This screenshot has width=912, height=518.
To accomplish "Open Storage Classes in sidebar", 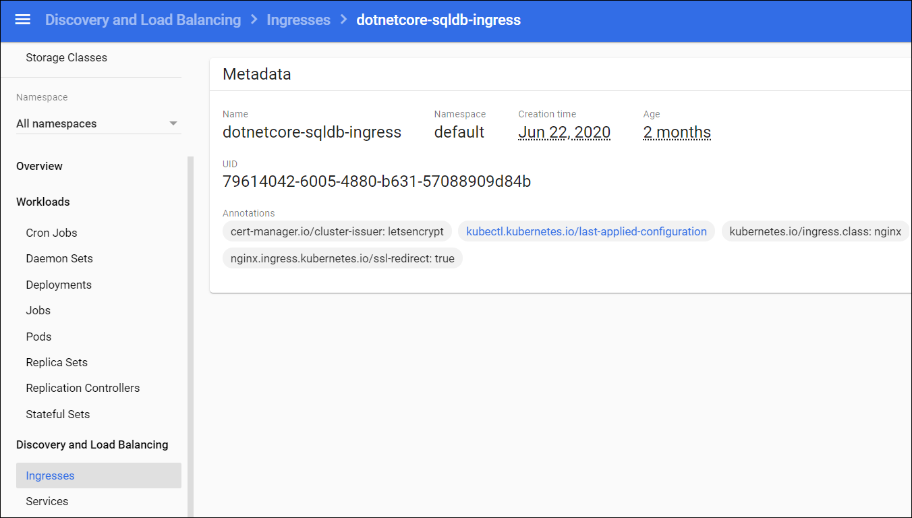I will click(x=66, y=57).
